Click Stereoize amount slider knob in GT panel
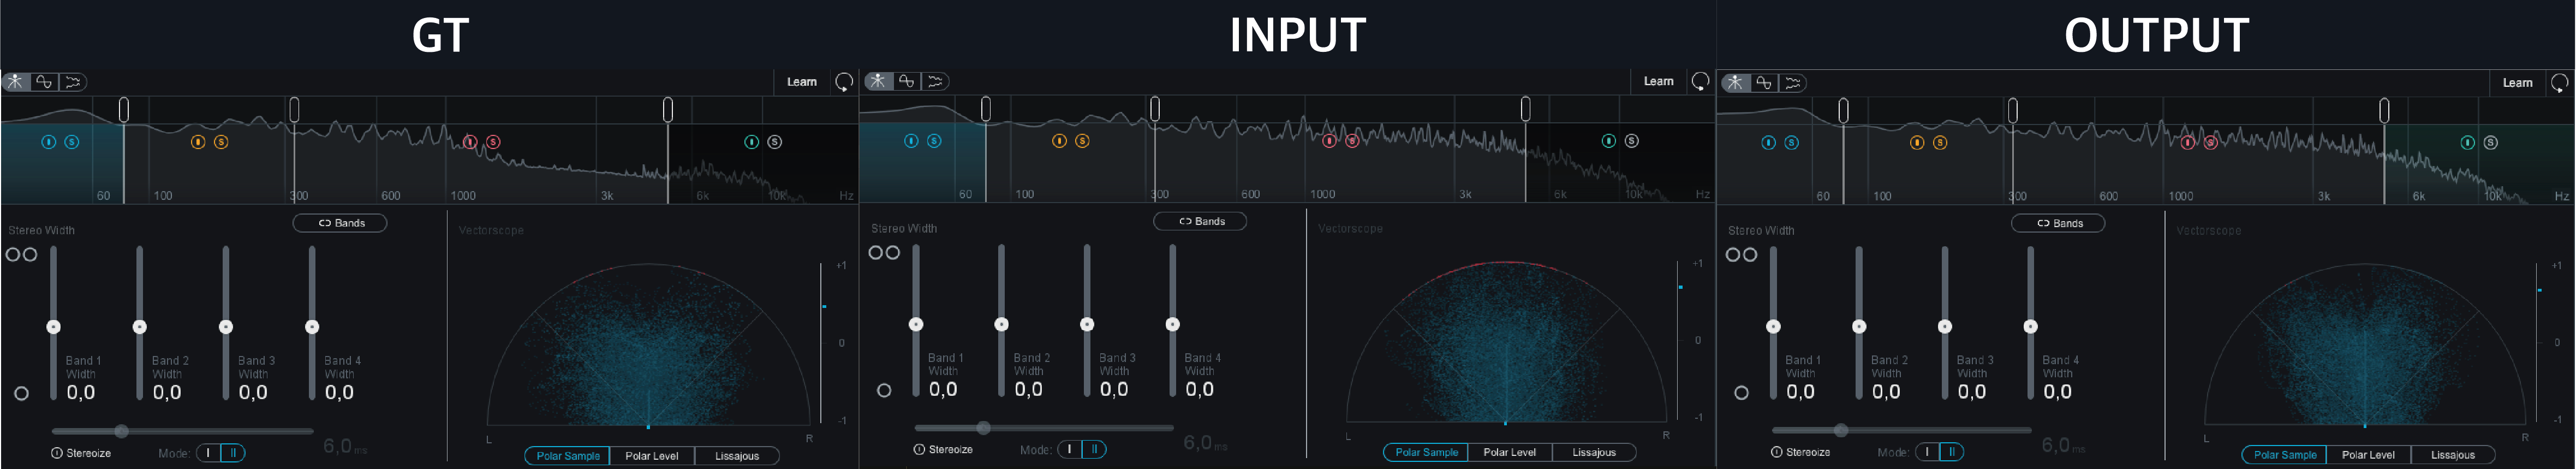Image resolution: width=2576 pixels, height=469 pixels. point(122,432)
